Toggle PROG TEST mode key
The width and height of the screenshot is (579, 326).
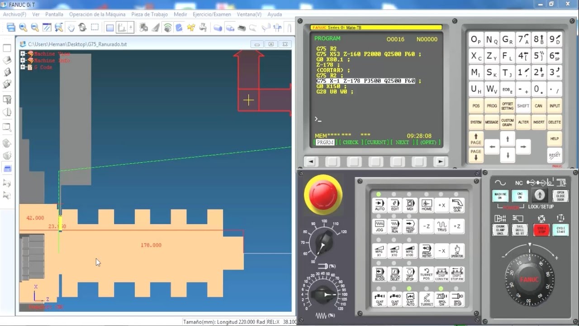410,226
